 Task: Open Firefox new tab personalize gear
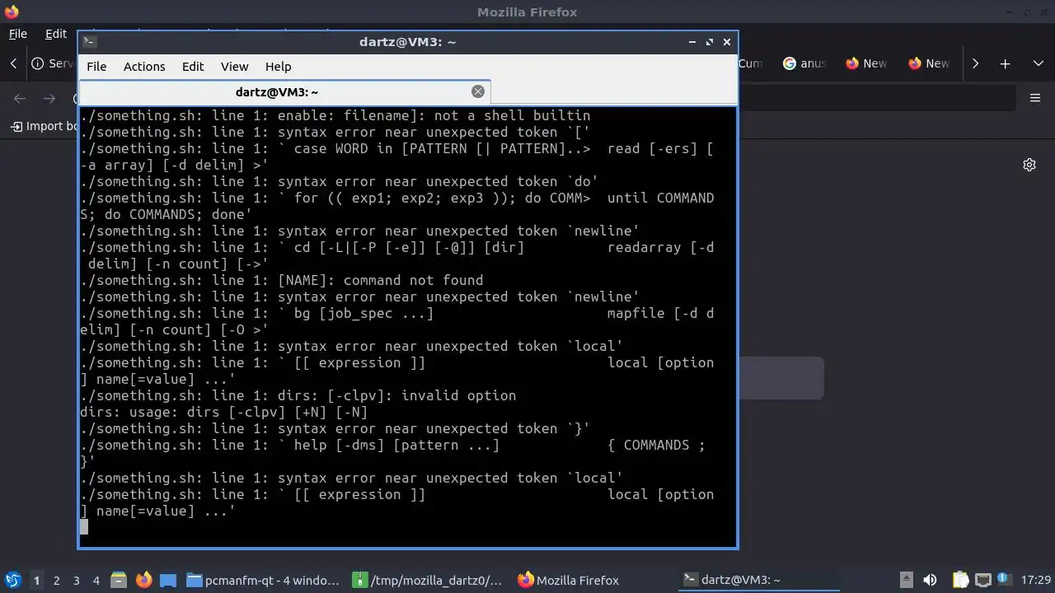[1029, 165]
